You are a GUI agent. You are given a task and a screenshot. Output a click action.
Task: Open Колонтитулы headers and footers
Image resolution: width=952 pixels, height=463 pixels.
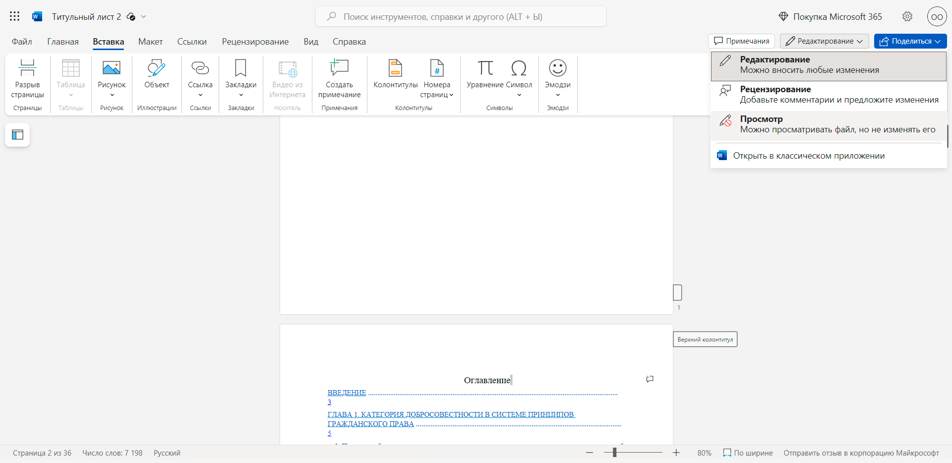coord(395,74)
